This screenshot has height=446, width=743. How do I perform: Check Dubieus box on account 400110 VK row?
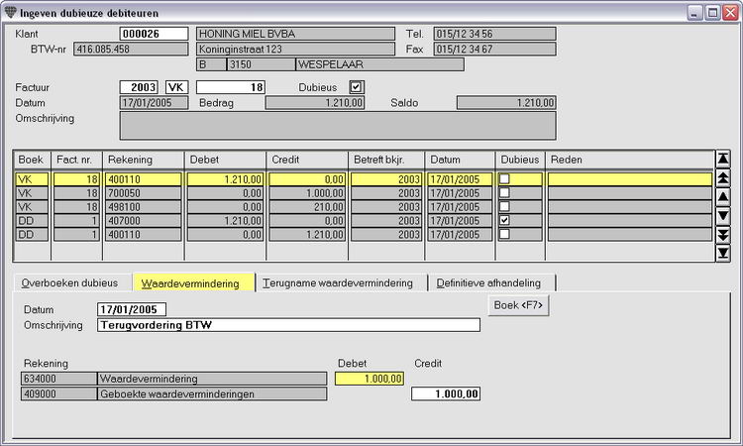coord(504,178)
